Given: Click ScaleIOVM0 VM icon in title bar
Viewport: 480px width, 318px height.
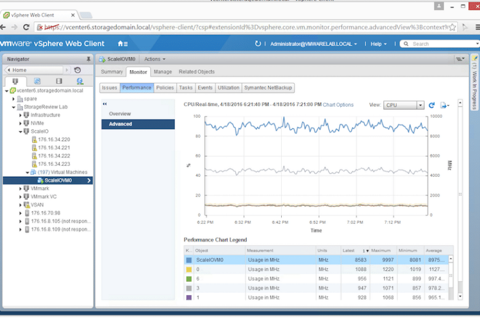Looking at the screenshot, I should click(102, 59).
